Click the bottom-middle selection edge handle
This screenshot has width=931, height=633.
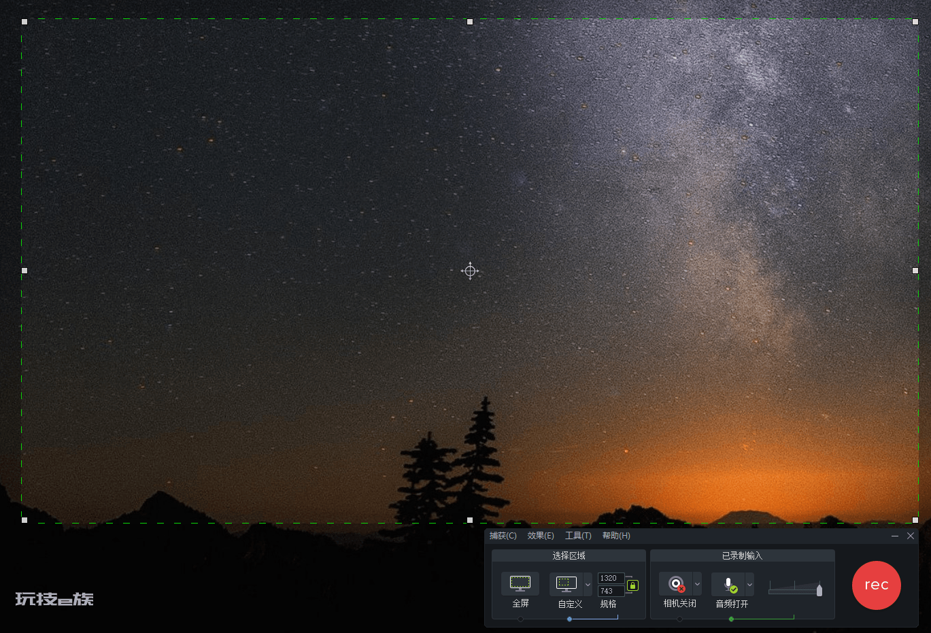(x=470, y=520)
